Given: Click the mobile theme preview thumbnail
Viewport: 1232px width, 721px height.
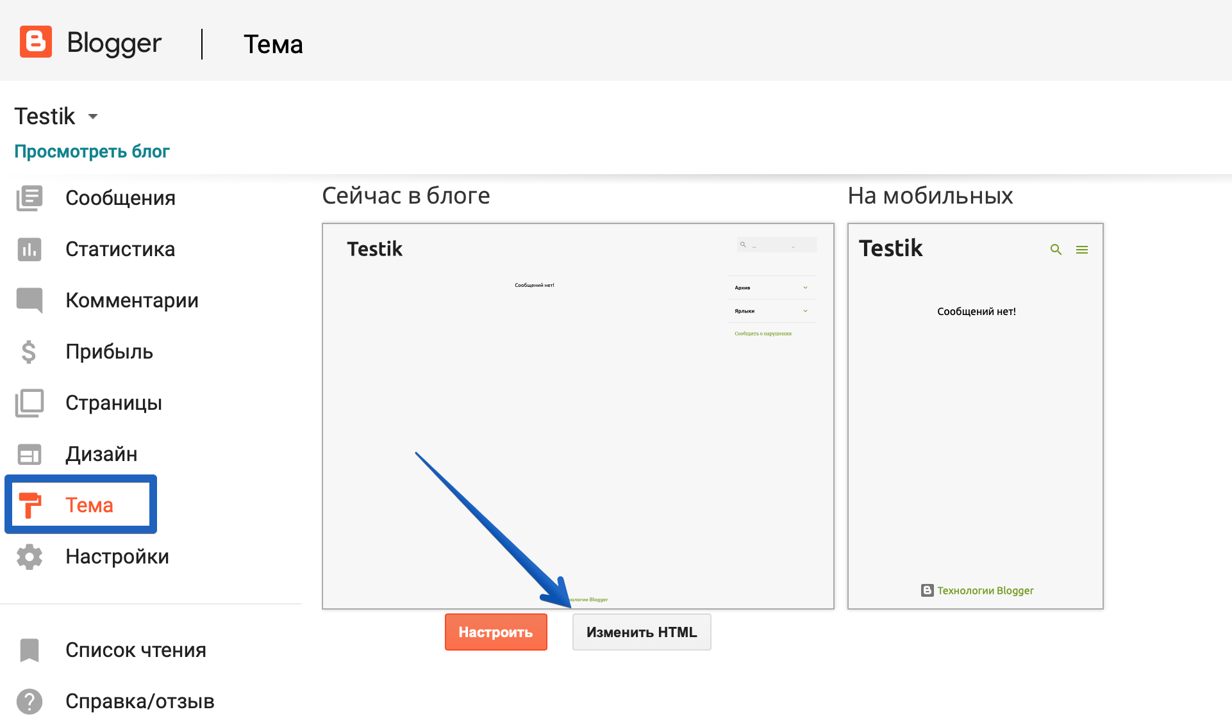Looking at the screenshot, I should coord(976,416).
